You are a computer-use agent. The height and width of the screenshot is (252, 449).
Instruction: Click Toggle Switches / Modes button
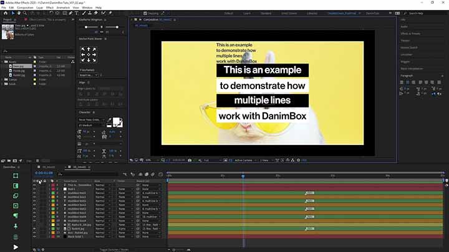point(114,250)
